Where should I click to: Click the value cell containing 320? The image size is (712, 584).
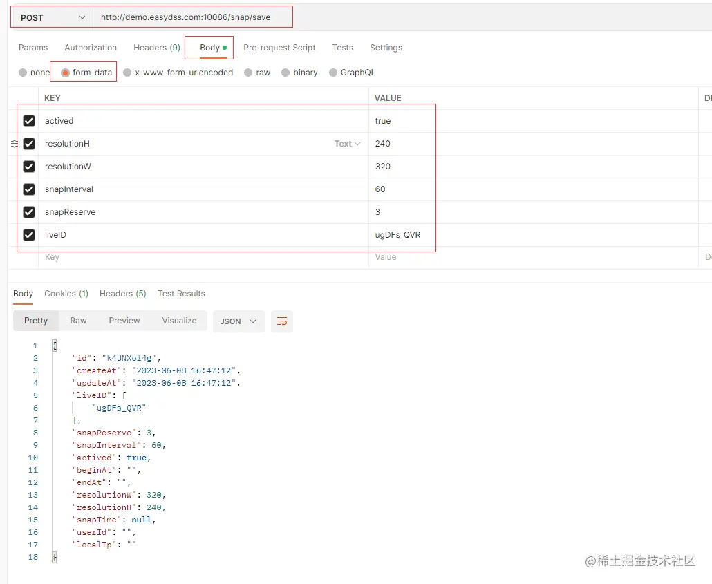click(533, 166)
